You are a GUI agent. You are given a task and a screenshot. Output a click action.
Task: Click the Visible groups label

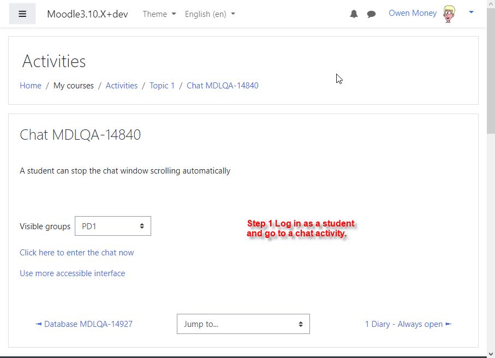click(x=45, y=226)
